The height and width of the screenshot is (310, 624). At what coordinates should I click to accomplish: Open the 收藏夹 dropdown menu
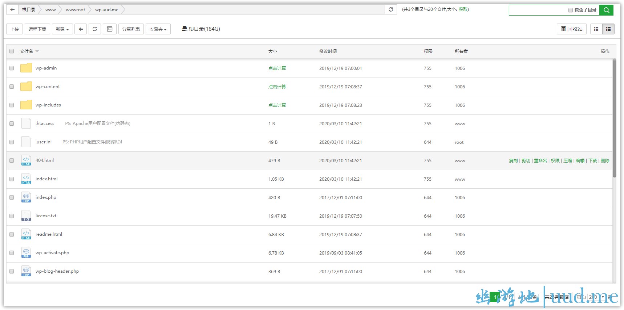pos(158,29)
